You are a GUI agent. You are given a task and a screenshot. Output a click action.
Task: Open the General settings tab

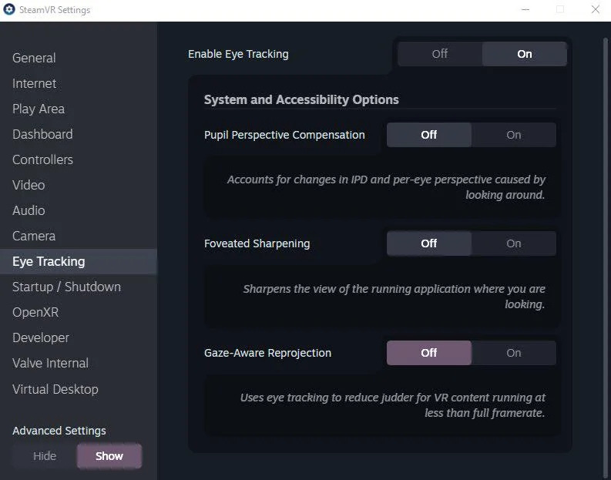[x=34, y=58]
